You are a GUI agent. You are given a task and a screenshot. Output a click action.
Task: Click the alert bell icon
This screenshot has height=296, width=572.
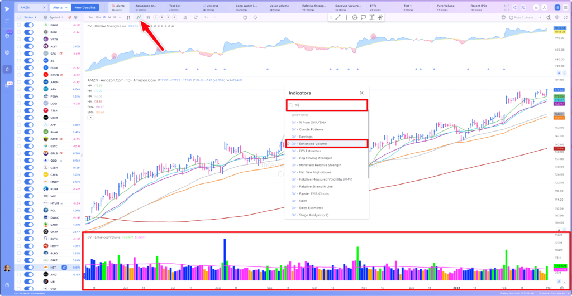(255, 17)
